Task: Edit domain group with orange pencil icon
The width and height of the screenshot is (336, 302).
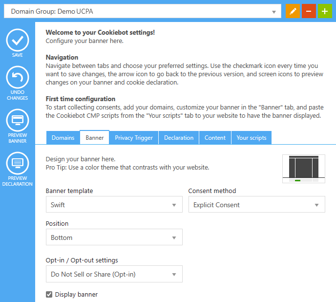Action: click(x=293, y=11)
